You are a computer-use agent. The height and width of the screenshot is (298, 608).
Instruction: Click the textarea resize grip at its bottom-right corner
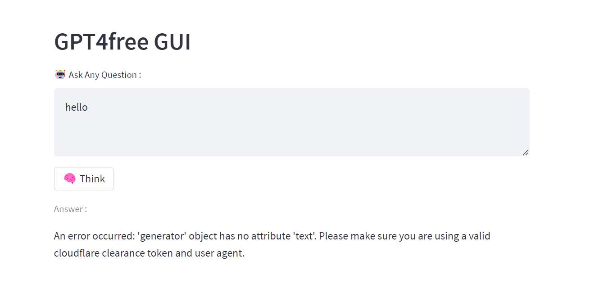coord(525,153)
